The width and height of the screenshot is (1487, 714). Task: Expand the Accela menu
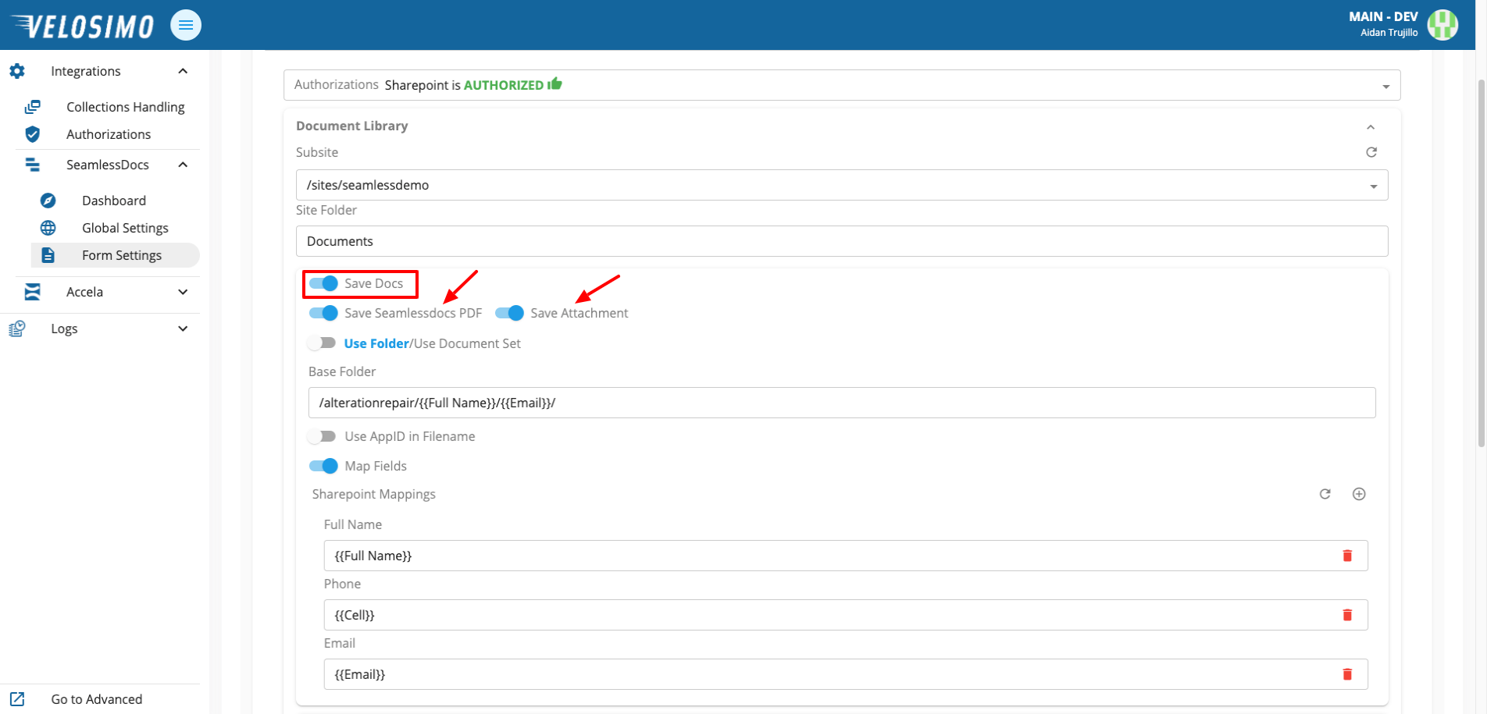[x=183, y=292]
